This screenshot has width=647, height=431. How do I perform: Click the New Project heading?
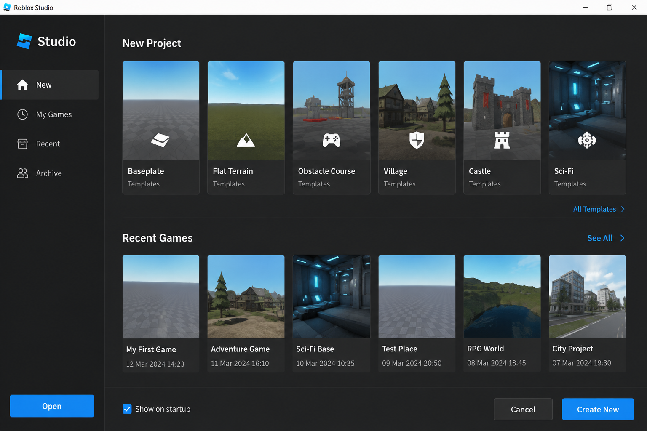[152, 43]
